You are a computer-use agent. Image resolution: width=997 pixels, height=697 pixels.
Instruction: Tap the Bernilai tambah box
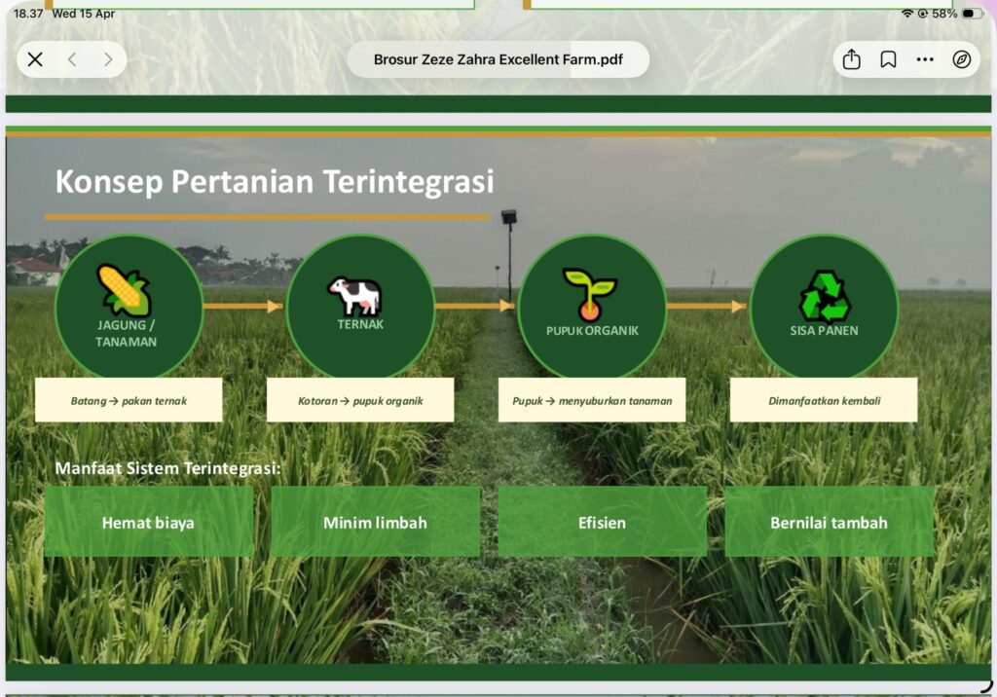tap(829, 523)
